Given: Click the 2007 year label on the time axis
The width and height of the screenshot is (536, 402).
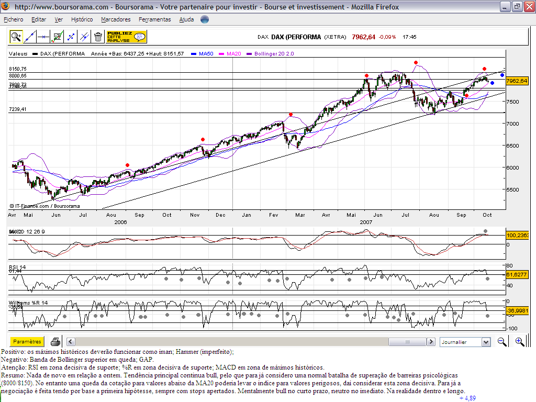Looking at the screenshot, I should [x=366, y=222].
